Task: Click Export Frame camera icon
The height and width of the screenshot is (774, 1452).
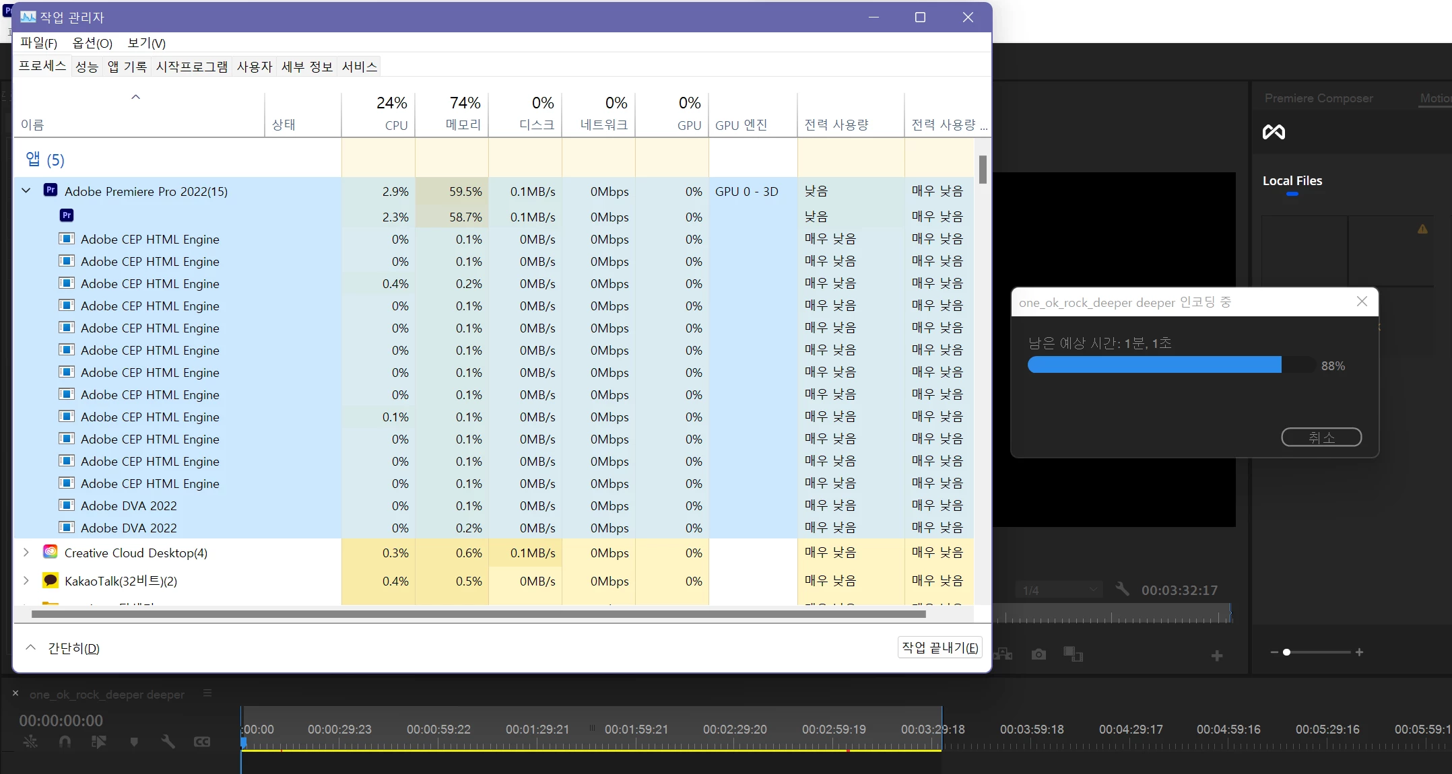Action: coord(1038,654)
